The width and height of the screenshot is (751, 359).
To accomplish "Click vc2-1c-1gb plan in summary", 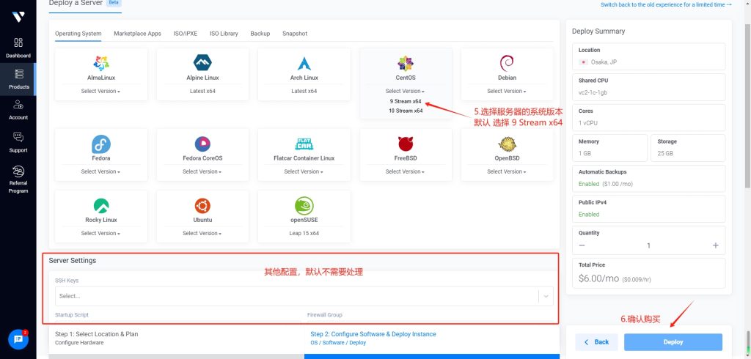I will point(594,92).
